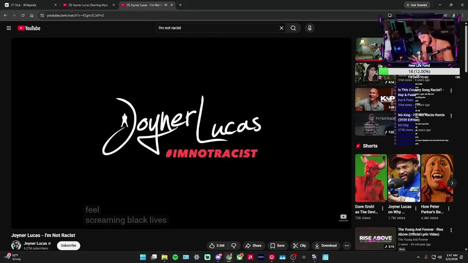Open Task View from the taskbar
Image resolution: width=468 pixels, height=263 pixels.
(154, 257)
